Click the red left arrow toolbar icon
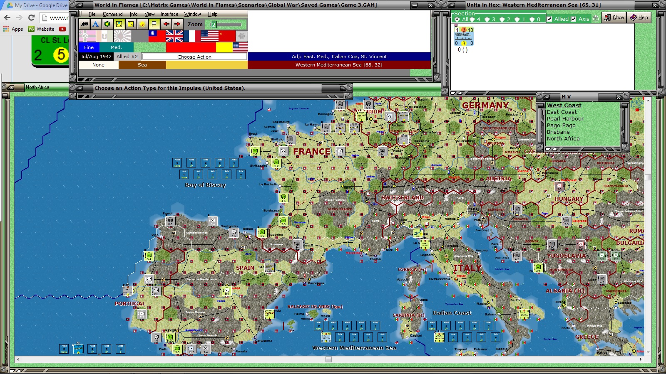This screenshot has height=374, width=666. click(x=166, y=24)
